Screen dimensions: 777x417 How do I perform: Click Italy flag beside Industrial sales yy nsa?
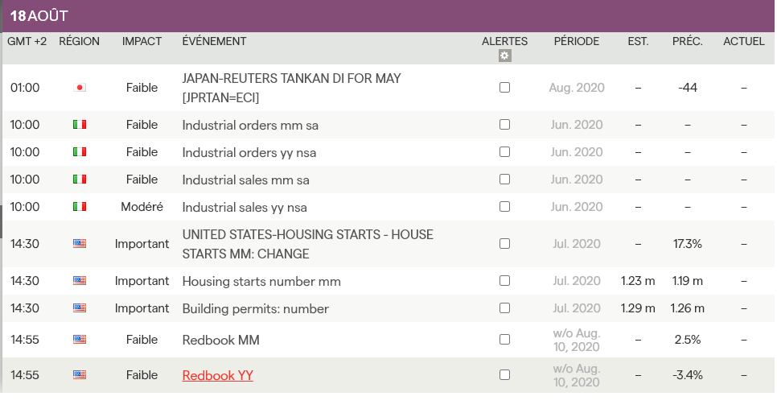(x=80, y=207)
